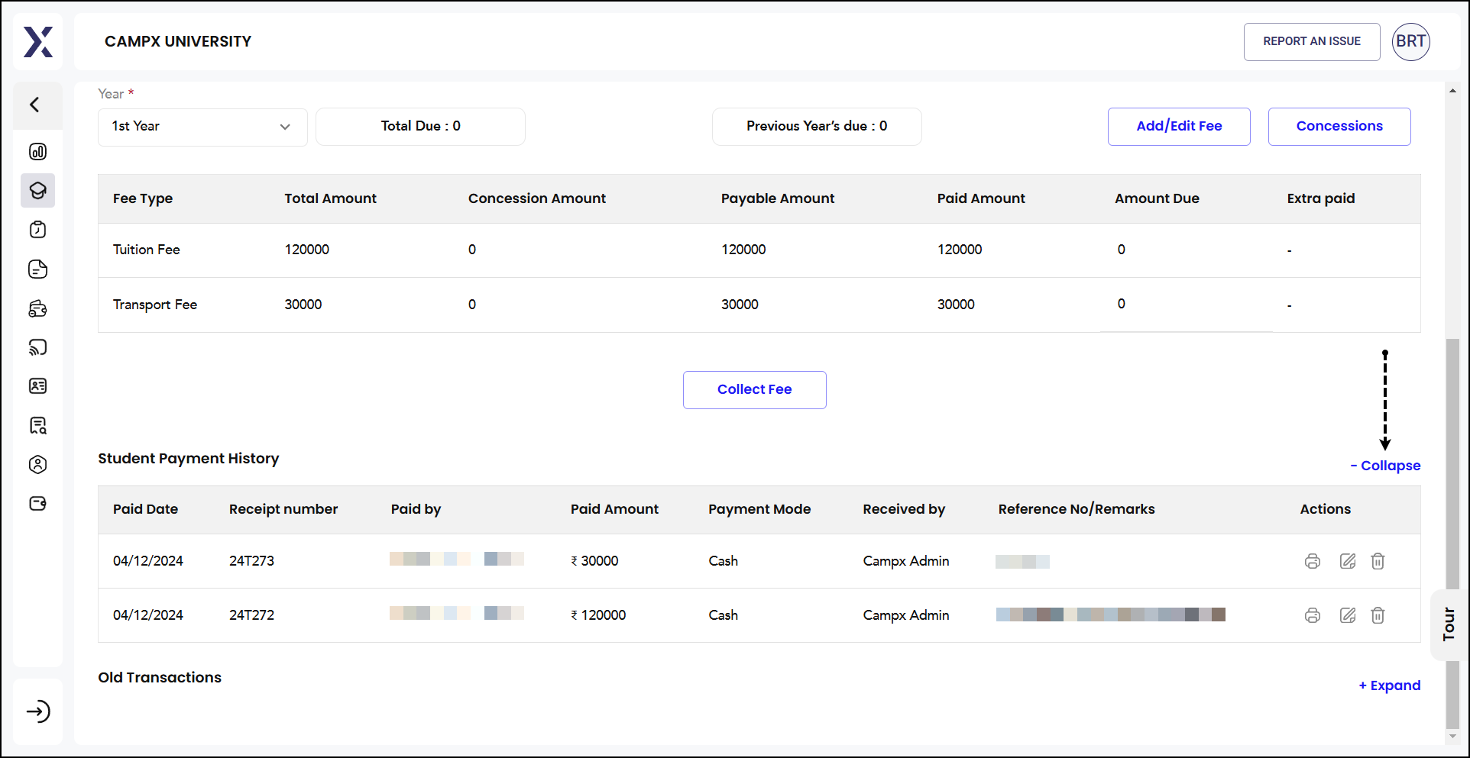Viewport: 1470px width, 758px height.
Task: Open the 1st Year dropdown
Action: pos(202,127)
